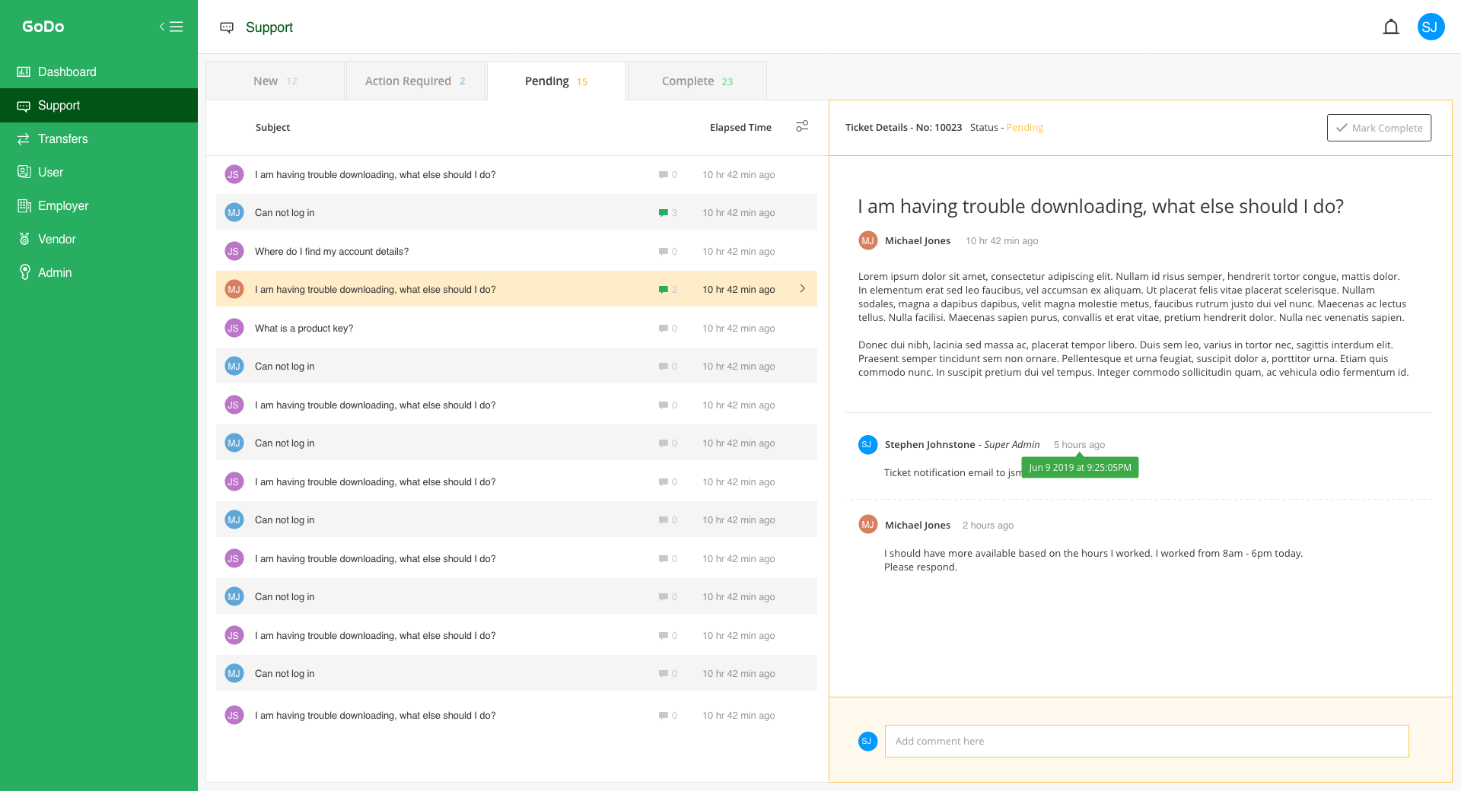
Task: Expand the highlighted ticket row chevron
Action: click(x=802, y=289)
